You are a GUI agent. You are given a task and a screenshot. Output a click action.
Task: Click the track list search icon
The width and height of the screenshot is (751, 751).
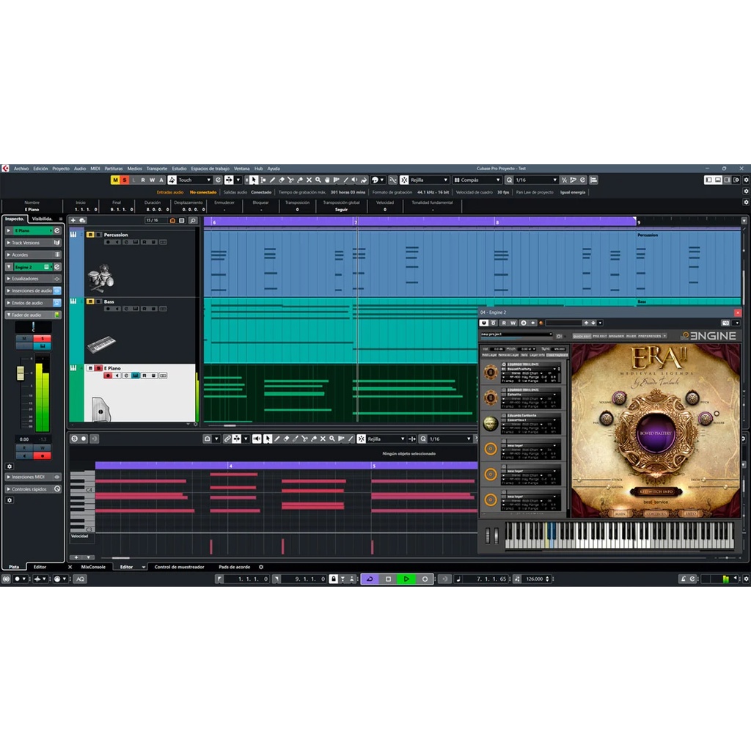point(193,220)
